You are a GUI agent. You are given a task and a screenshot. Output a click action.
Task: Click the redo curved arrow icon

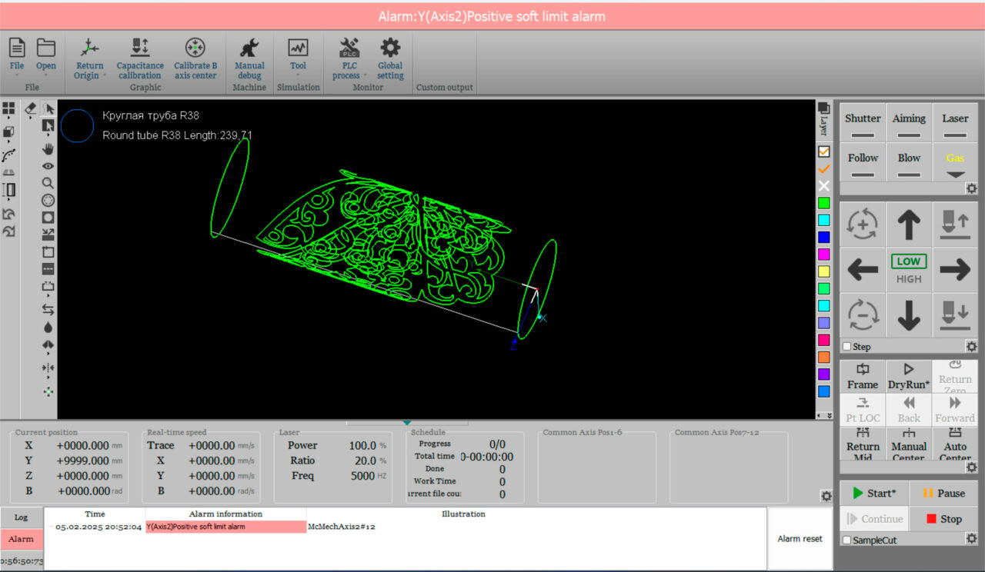[9, 231]
